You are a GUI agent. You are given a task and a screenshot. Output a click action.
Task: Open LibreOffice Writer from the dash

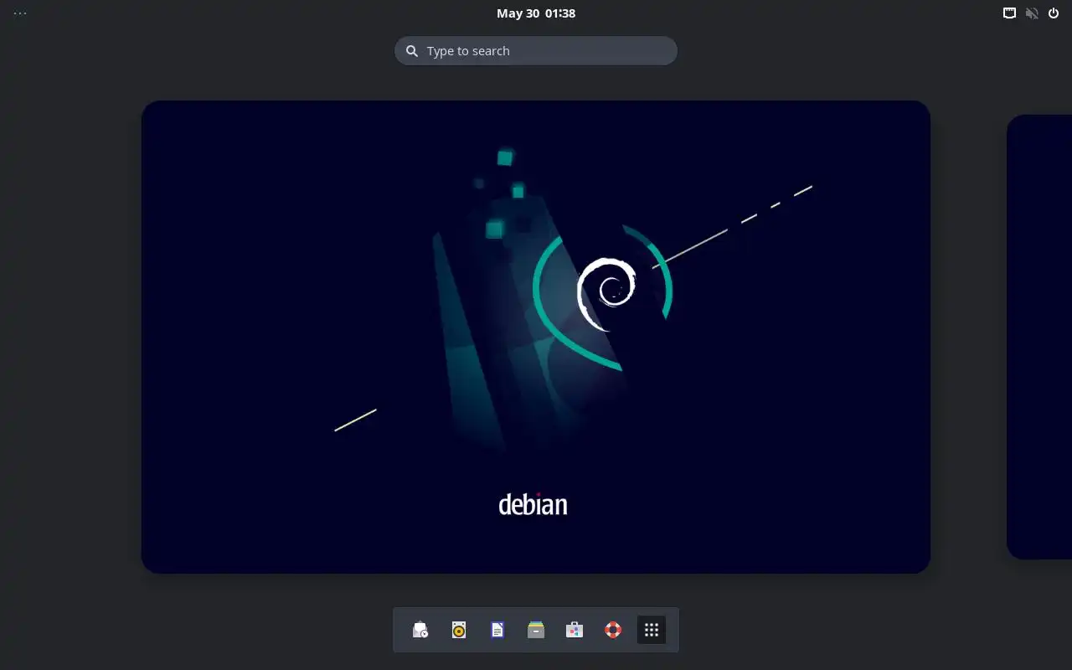(x=497, y=630)
